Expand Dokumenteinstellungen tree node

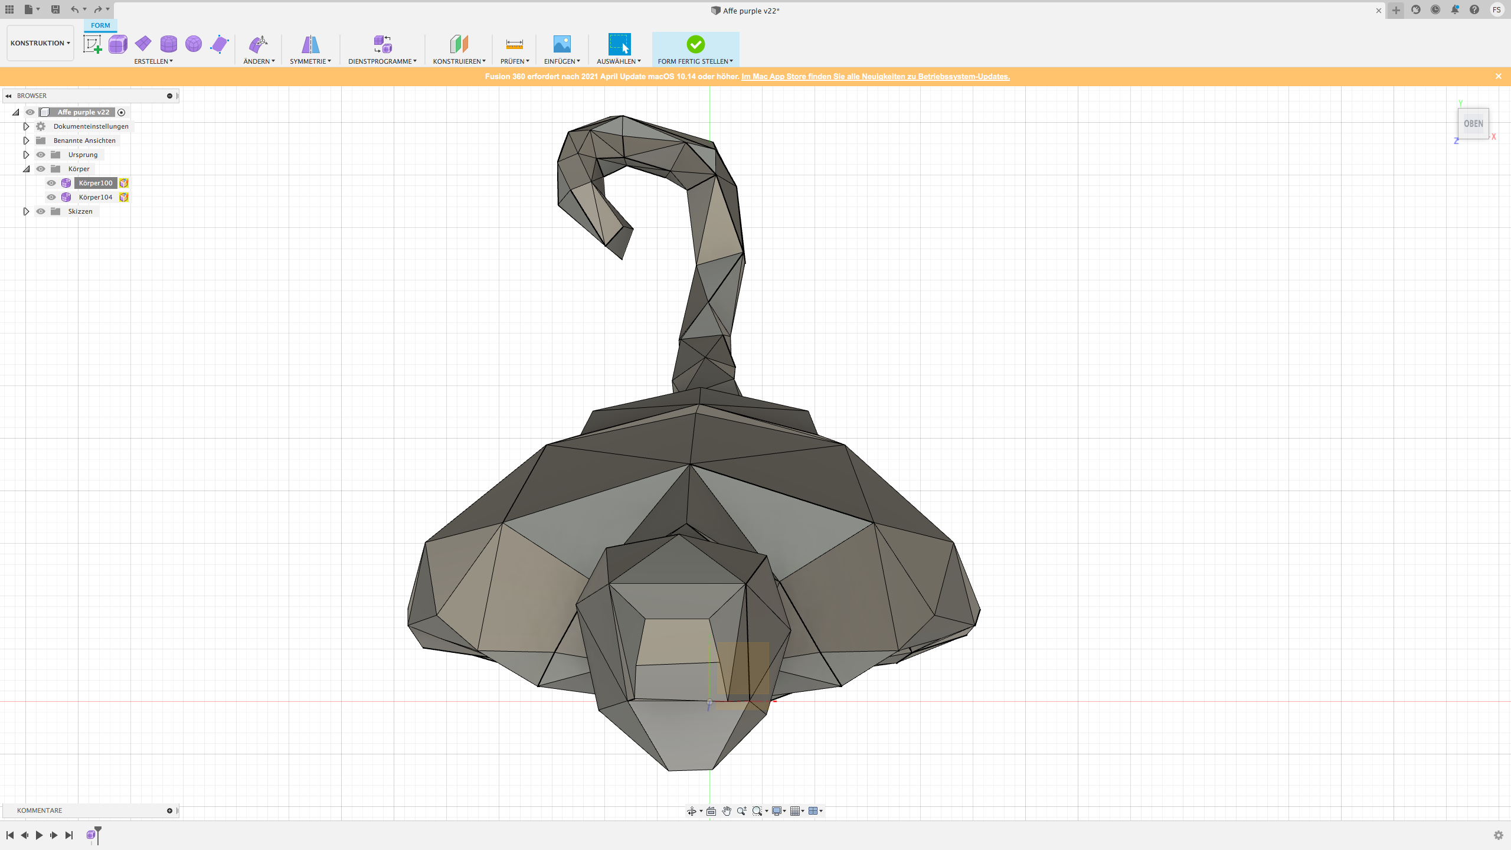[x=26, y=126]
